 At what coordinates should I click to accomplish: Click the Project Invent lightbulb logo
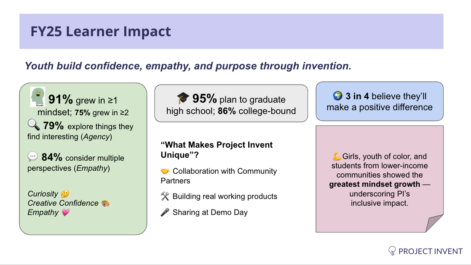coord(392,251)
